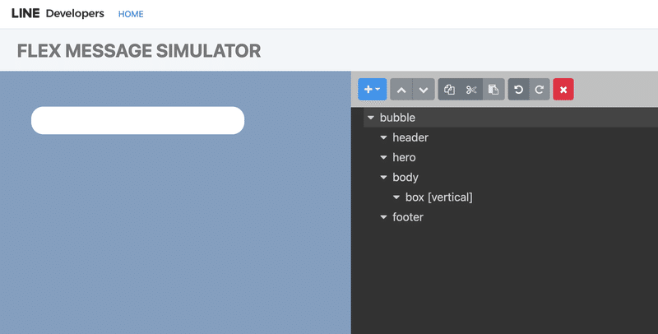This screenshot has height=334, width=658.
Task: Move selected component down
Action: click(x=424, y=90)
